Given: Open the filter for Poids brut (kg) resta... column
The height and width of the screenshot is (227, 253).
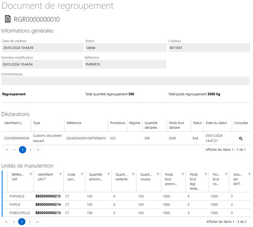Looking at the screenshot, I should [206, 174].
